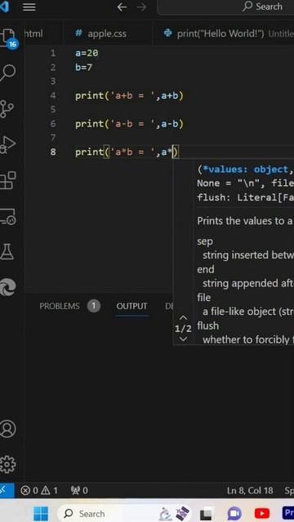Click the print('a*b = ',a*) line
Viewport: 294px width, 522px height.
pos(127,153)
